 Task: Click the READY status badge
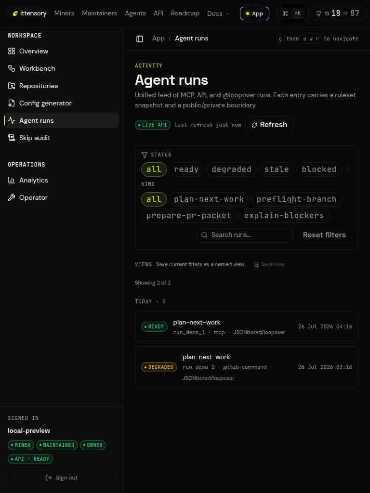tap(154, 327)
